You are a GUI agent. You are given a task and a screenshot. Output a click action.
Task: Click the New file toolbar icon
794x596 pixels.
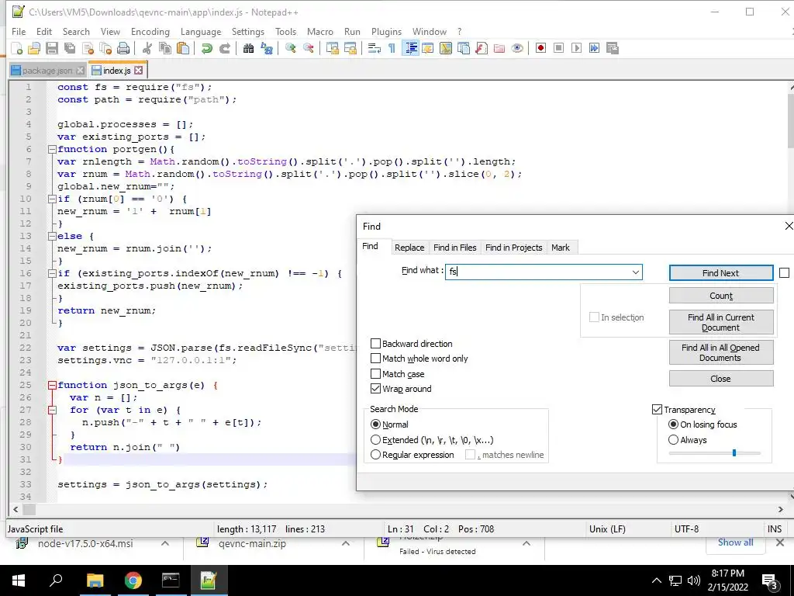17,48
